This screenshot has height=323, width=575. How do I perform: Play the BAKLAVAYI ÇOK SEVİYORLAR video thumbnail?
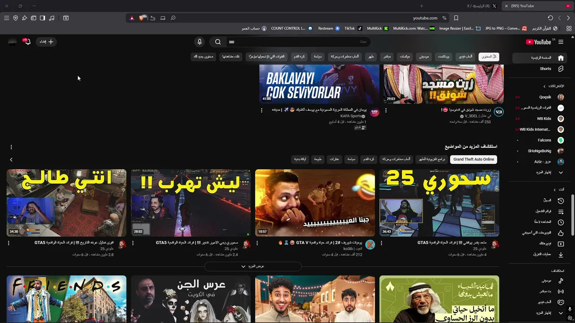319,84
